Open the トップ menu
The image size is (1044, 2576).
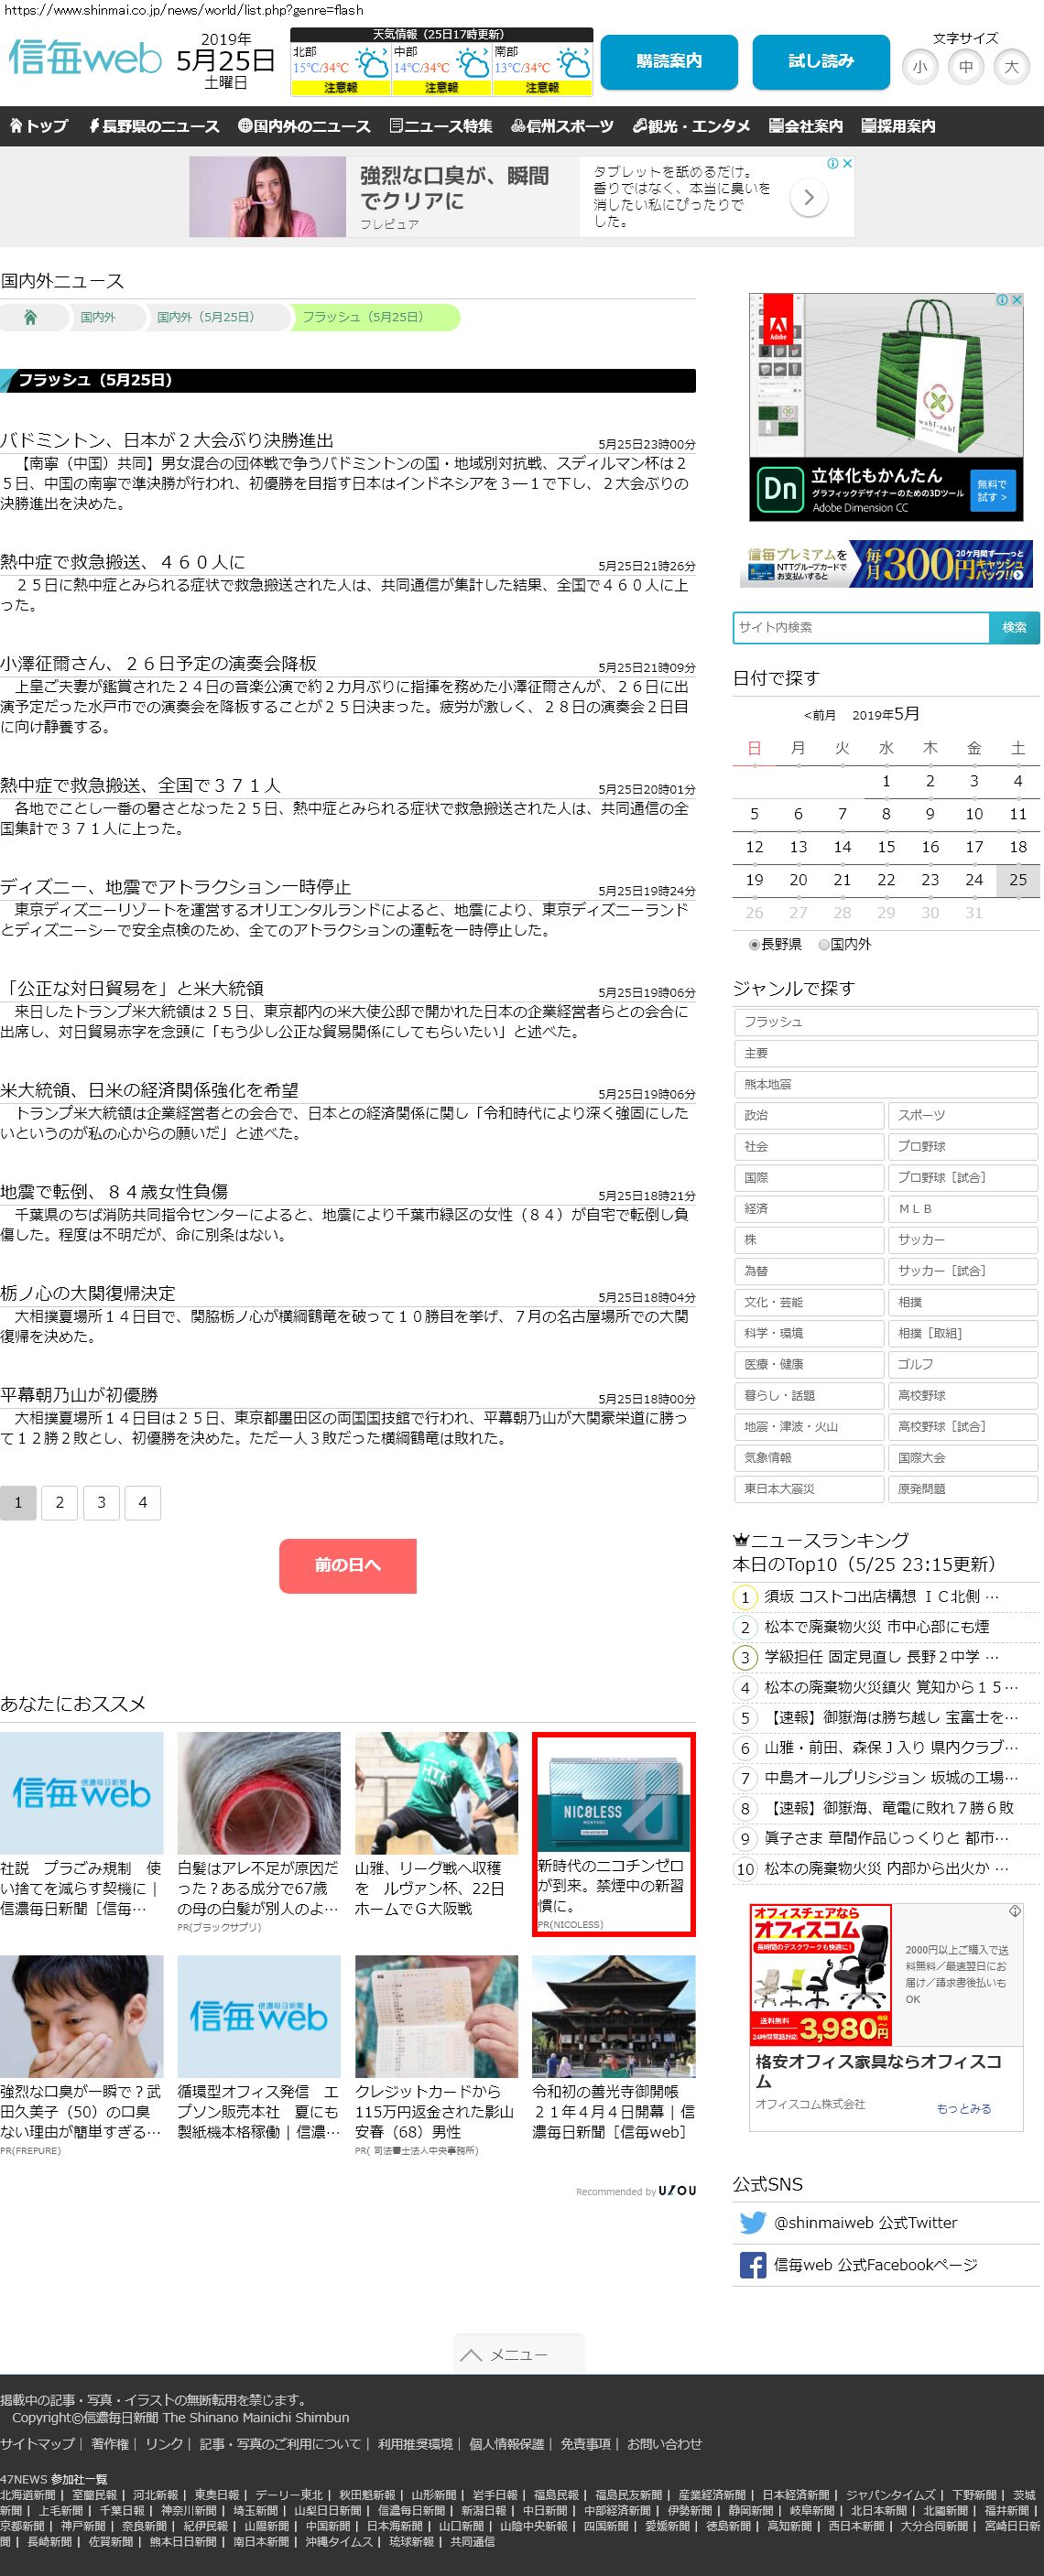(38, 126)
